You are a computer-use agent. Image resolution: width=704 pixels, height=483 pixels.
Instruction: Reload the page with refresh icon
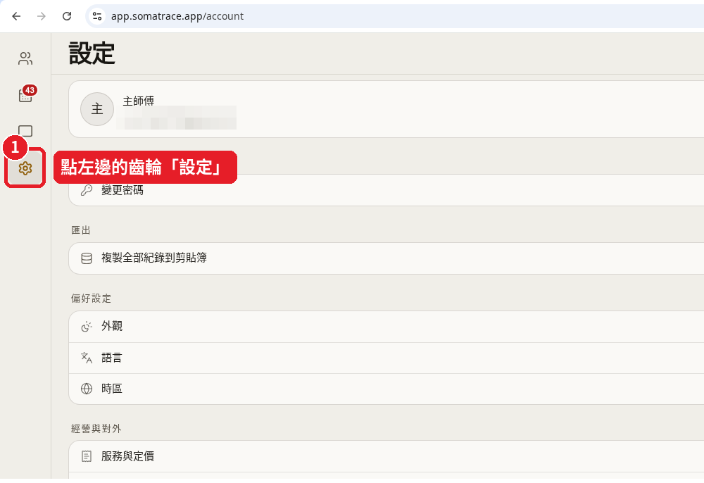pyautogui.click(x=67, y=16)
